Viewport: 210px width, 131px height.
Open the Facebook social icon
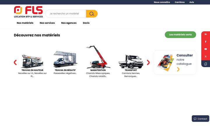coord(206,42)
